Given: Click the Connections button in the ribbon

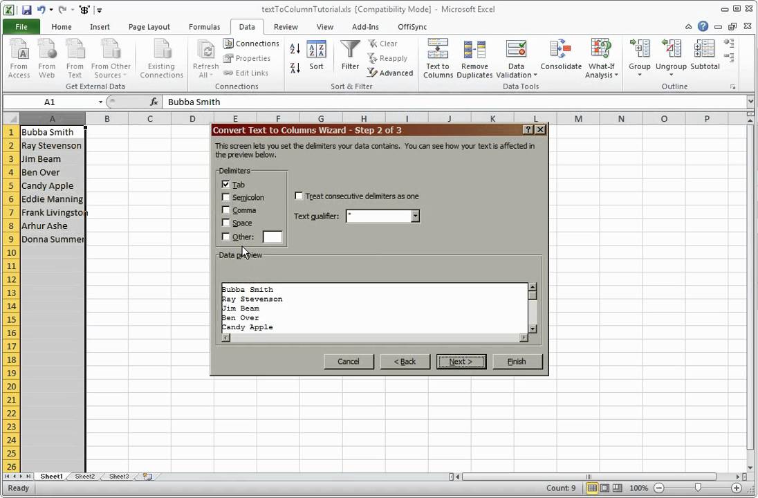Looking at the screenshot, I should point(251,44).
